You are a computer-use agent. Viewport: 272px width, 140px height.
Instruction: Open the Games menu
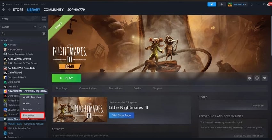pyautogui.click(x=35, y=4)
